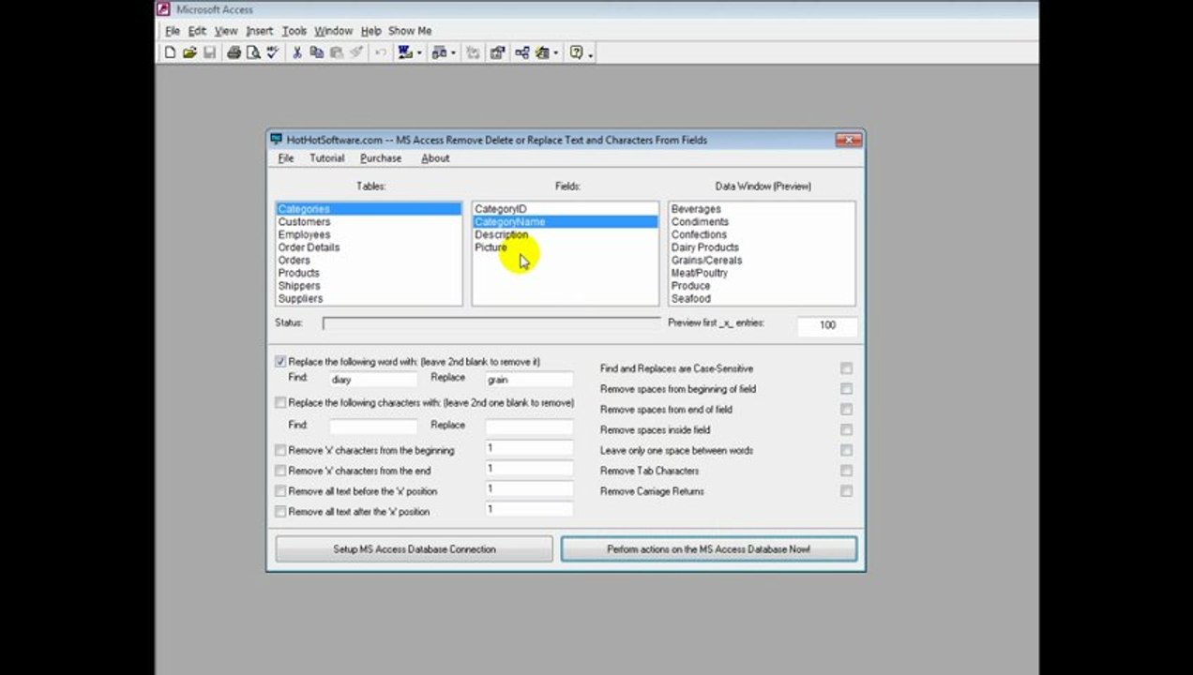This screenshot has height=675, width=1193.
Task: Open the Tools menu in Access
Action: pyautogui.click(x=294, y=31)
